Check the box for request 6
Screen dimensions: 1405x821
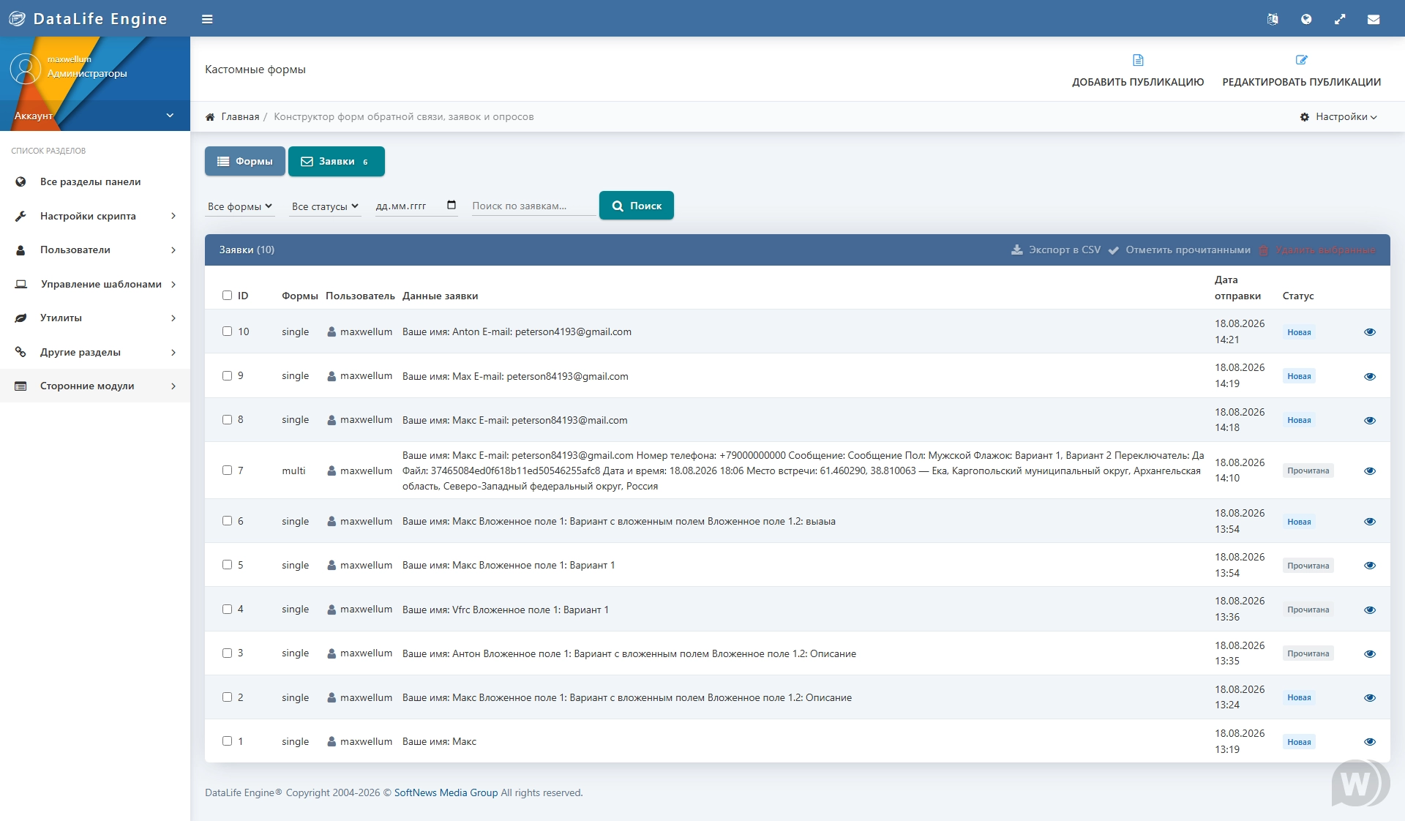227,521
